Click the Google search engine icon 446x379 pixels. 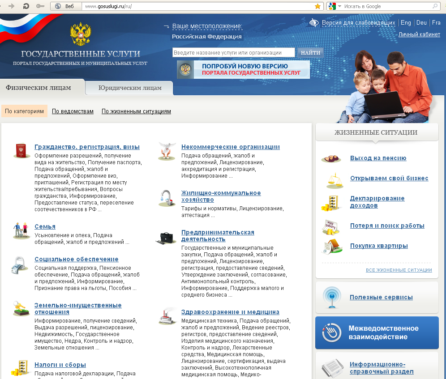coord(332,6)
